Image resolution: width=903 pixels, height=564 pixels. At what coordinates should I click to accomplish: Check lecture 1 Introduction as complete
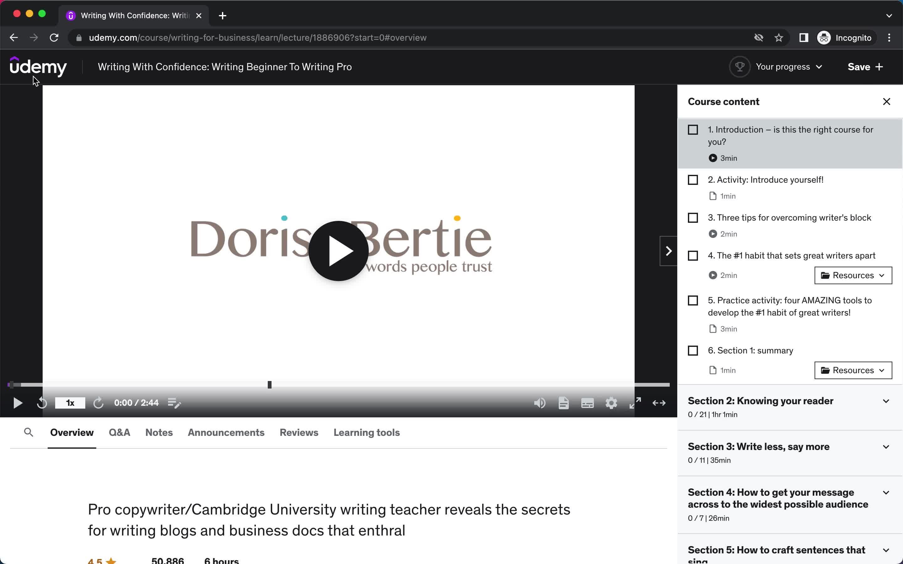pos(693,130)
